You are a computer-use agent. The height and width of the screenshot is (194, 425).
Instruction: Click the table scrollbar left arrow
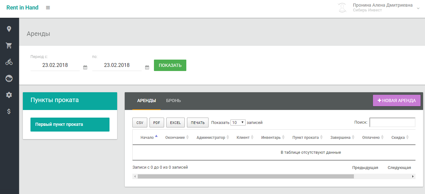point(135,177)
